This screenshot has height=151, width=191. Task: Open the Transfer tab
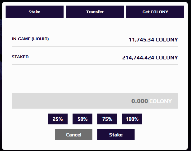[x=95, y=12]
